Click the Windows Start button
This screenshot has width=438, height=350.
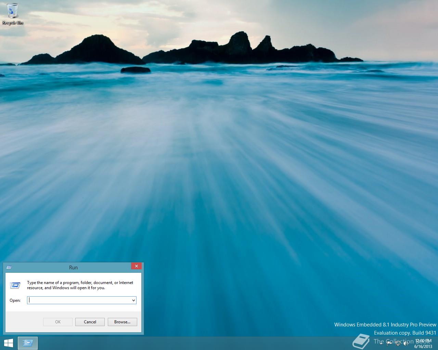[x=8, y=343]
